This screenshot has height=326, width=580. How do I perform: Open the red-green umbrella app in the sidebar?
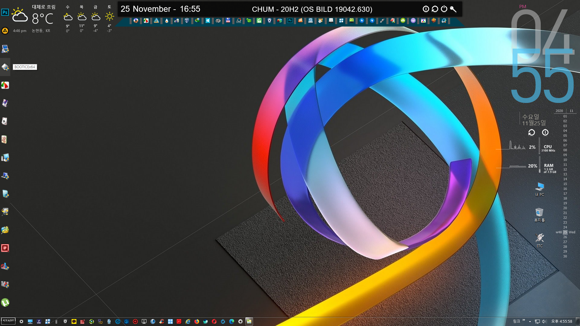[5, 85]
